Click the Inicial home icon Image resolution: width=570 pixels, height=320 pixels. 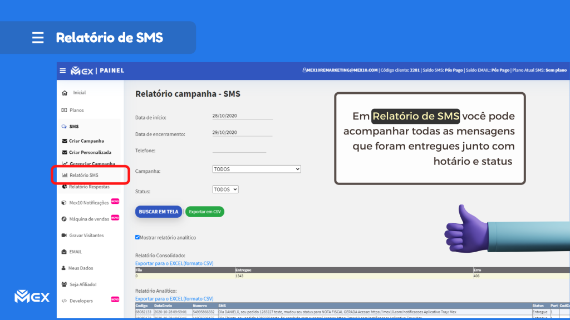pos(65,93)
